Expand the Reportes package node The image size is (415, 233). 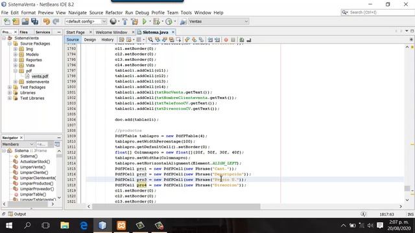(16, 60)
